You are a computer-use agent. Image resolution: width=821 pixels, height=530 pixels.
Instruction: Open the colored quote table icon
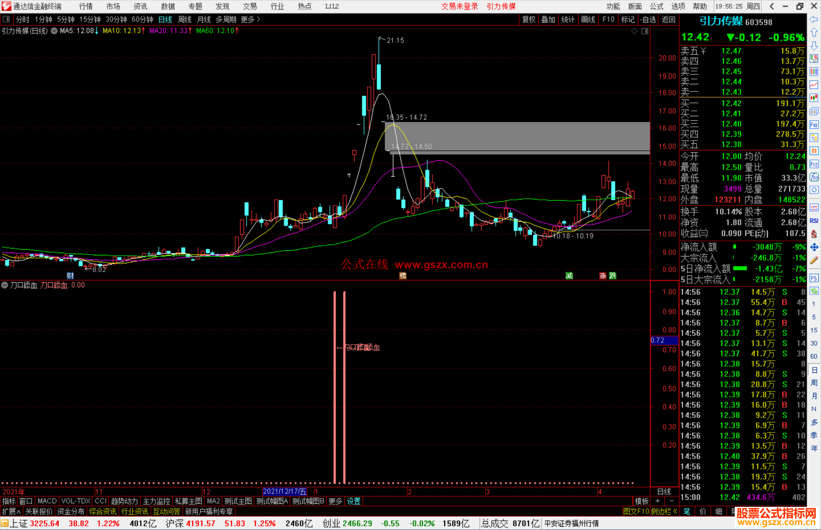(814, 71)
